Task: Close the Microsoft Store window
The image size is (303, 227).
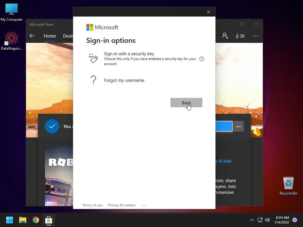Action: (x=256, y=24)
